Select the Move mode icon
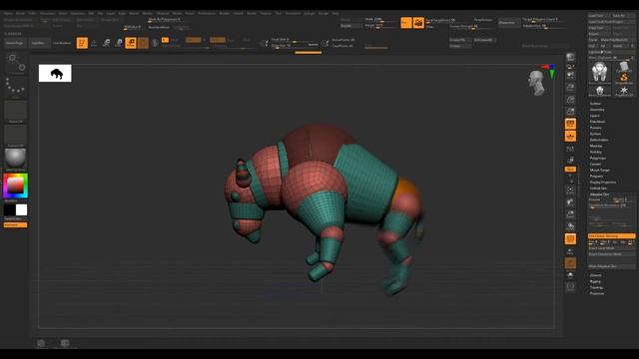Viewport: 639px width, 359px height. tap(106, 43)
